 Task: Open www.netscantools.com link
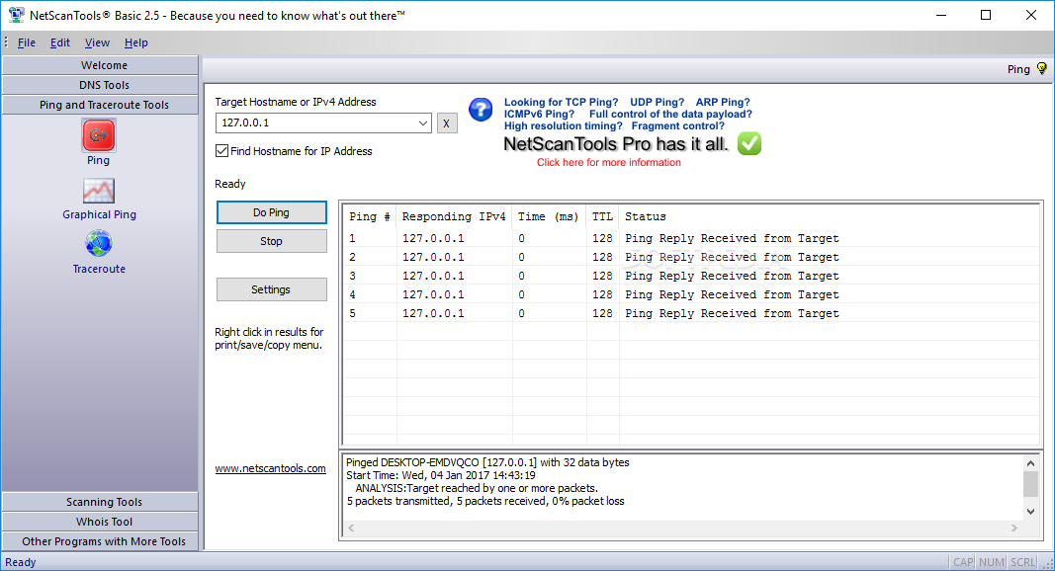pos(271,468)
